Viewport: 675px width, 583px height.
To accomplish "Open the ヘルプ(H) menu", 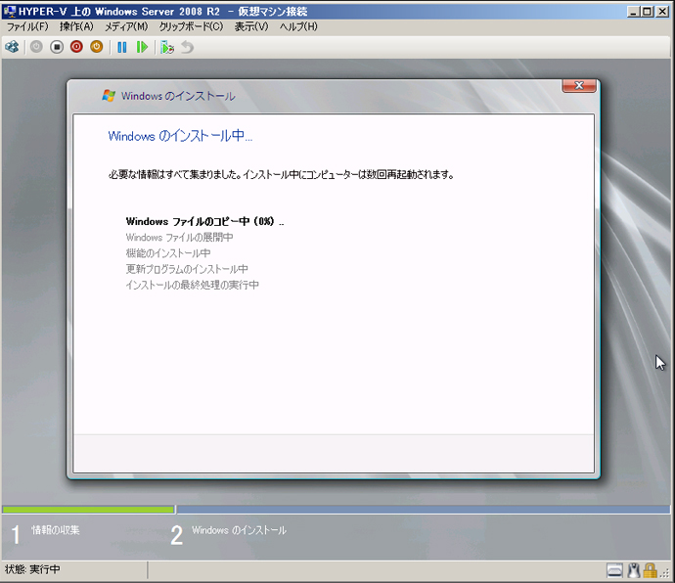I will click(x=298, y=26).
